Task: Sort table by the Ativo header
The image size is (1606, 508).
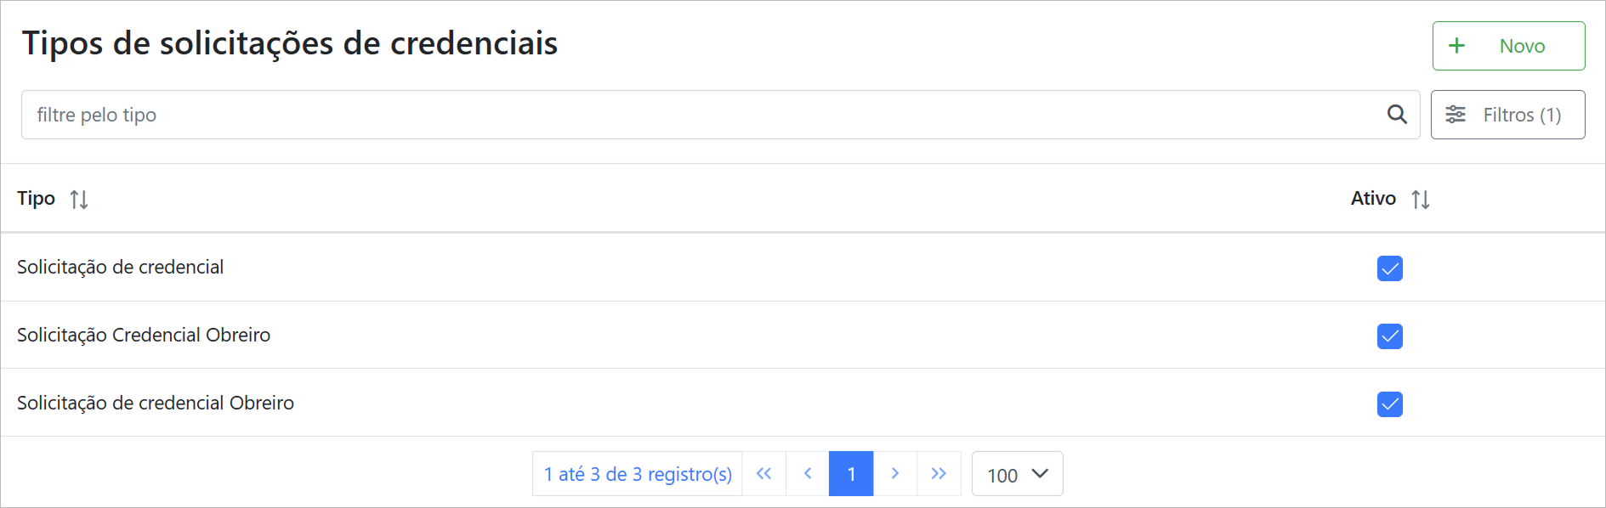Action: pyautogui.click(x=1373, y=199)
